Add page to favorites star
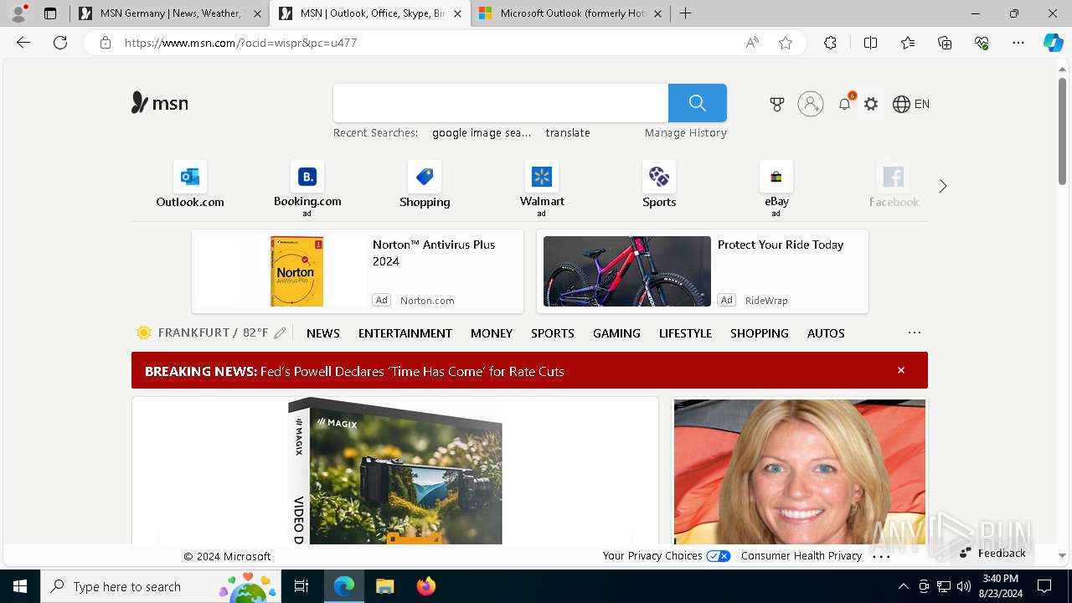 [786, 43]
